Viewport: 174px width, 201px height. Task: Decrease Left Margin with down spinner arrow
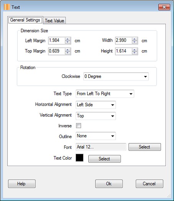68,42
